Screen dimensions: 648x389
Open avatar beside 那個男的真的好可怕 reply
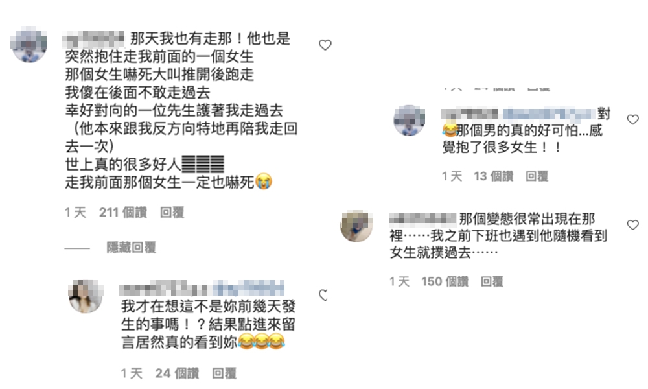[409, 121]
